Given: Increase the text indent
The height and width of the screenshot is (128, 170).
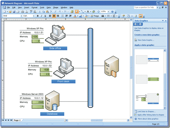Looking at the screenshot, I should pyautogui.click(x=70, y=16).
